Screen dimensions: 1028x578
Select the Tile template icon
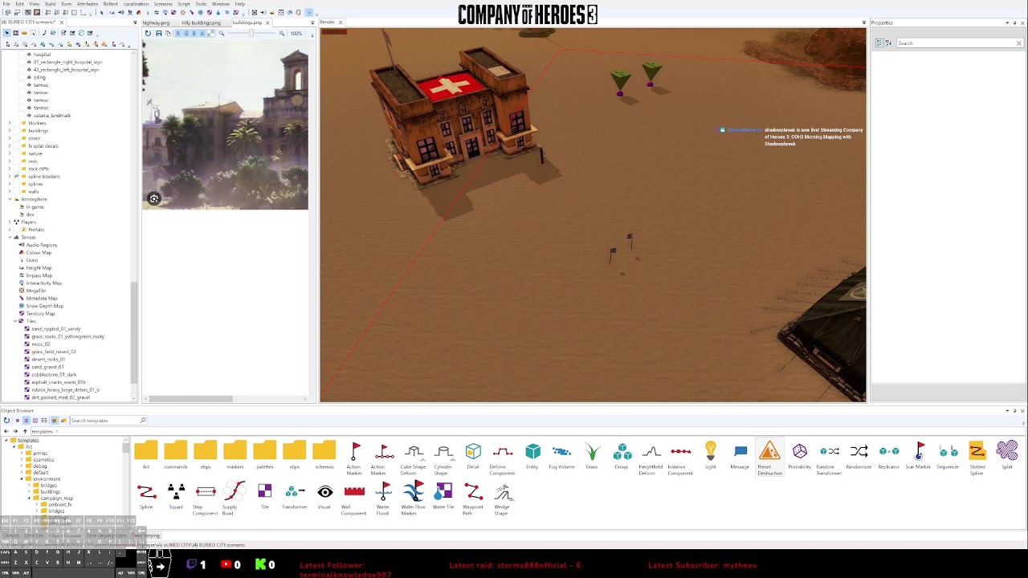point(264,491)
